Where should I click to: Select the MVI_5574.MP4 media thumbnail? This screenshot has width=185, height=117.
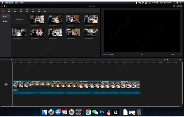pos(37,19)
